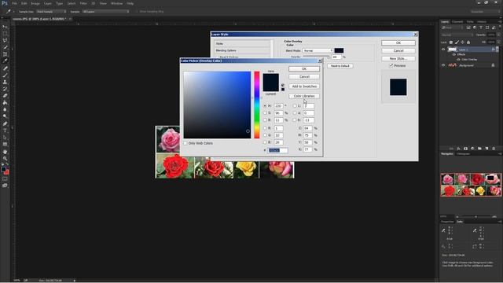Open the Filter menu
503x283 pixels.
(83, 3)
